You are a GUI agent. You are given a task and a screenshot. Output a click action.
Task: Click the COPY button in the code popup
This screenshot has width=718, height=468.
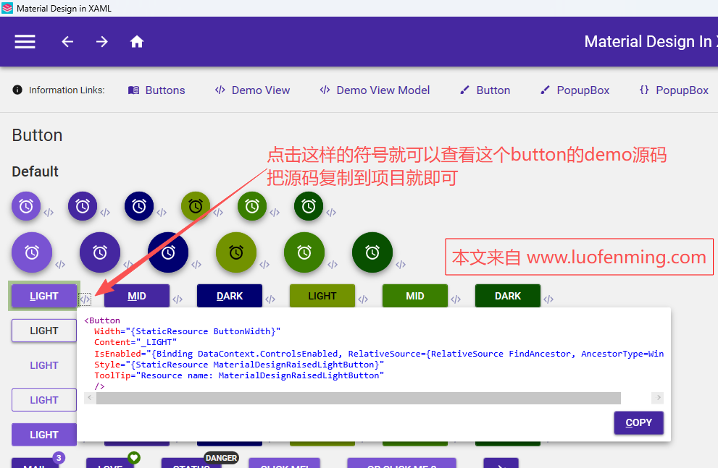click(x=638, y=422)
